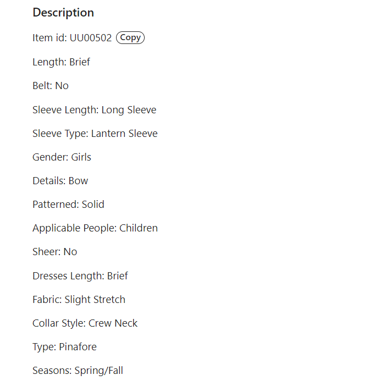Select the 'Gender: Girls' line

(62, 157)
